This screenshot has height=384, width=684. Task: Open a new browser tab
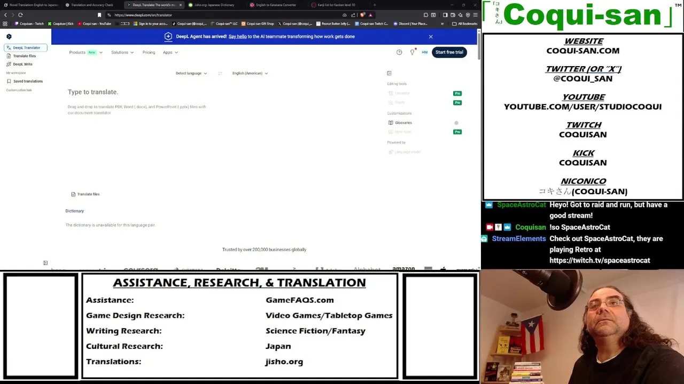pyautogui.click(x=375, y=5)
